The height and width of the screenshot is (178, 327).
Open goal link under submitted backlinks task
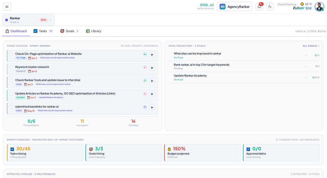click(x=55, y=111)
